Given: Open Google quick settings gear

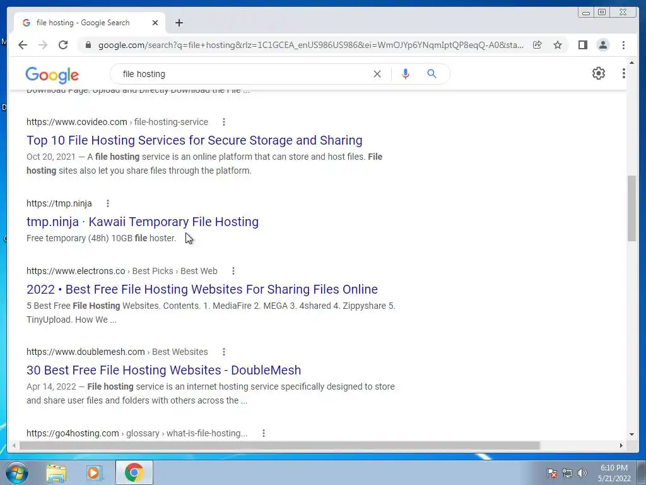Looking at the screenshot, I should click(599, 73).
